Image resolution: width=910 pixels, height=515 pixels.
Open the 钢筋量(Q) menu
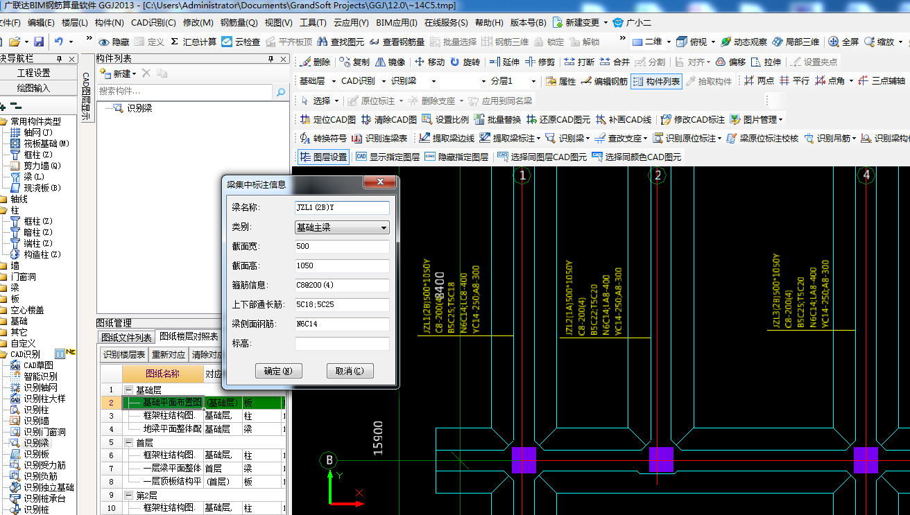click(239, 22)
